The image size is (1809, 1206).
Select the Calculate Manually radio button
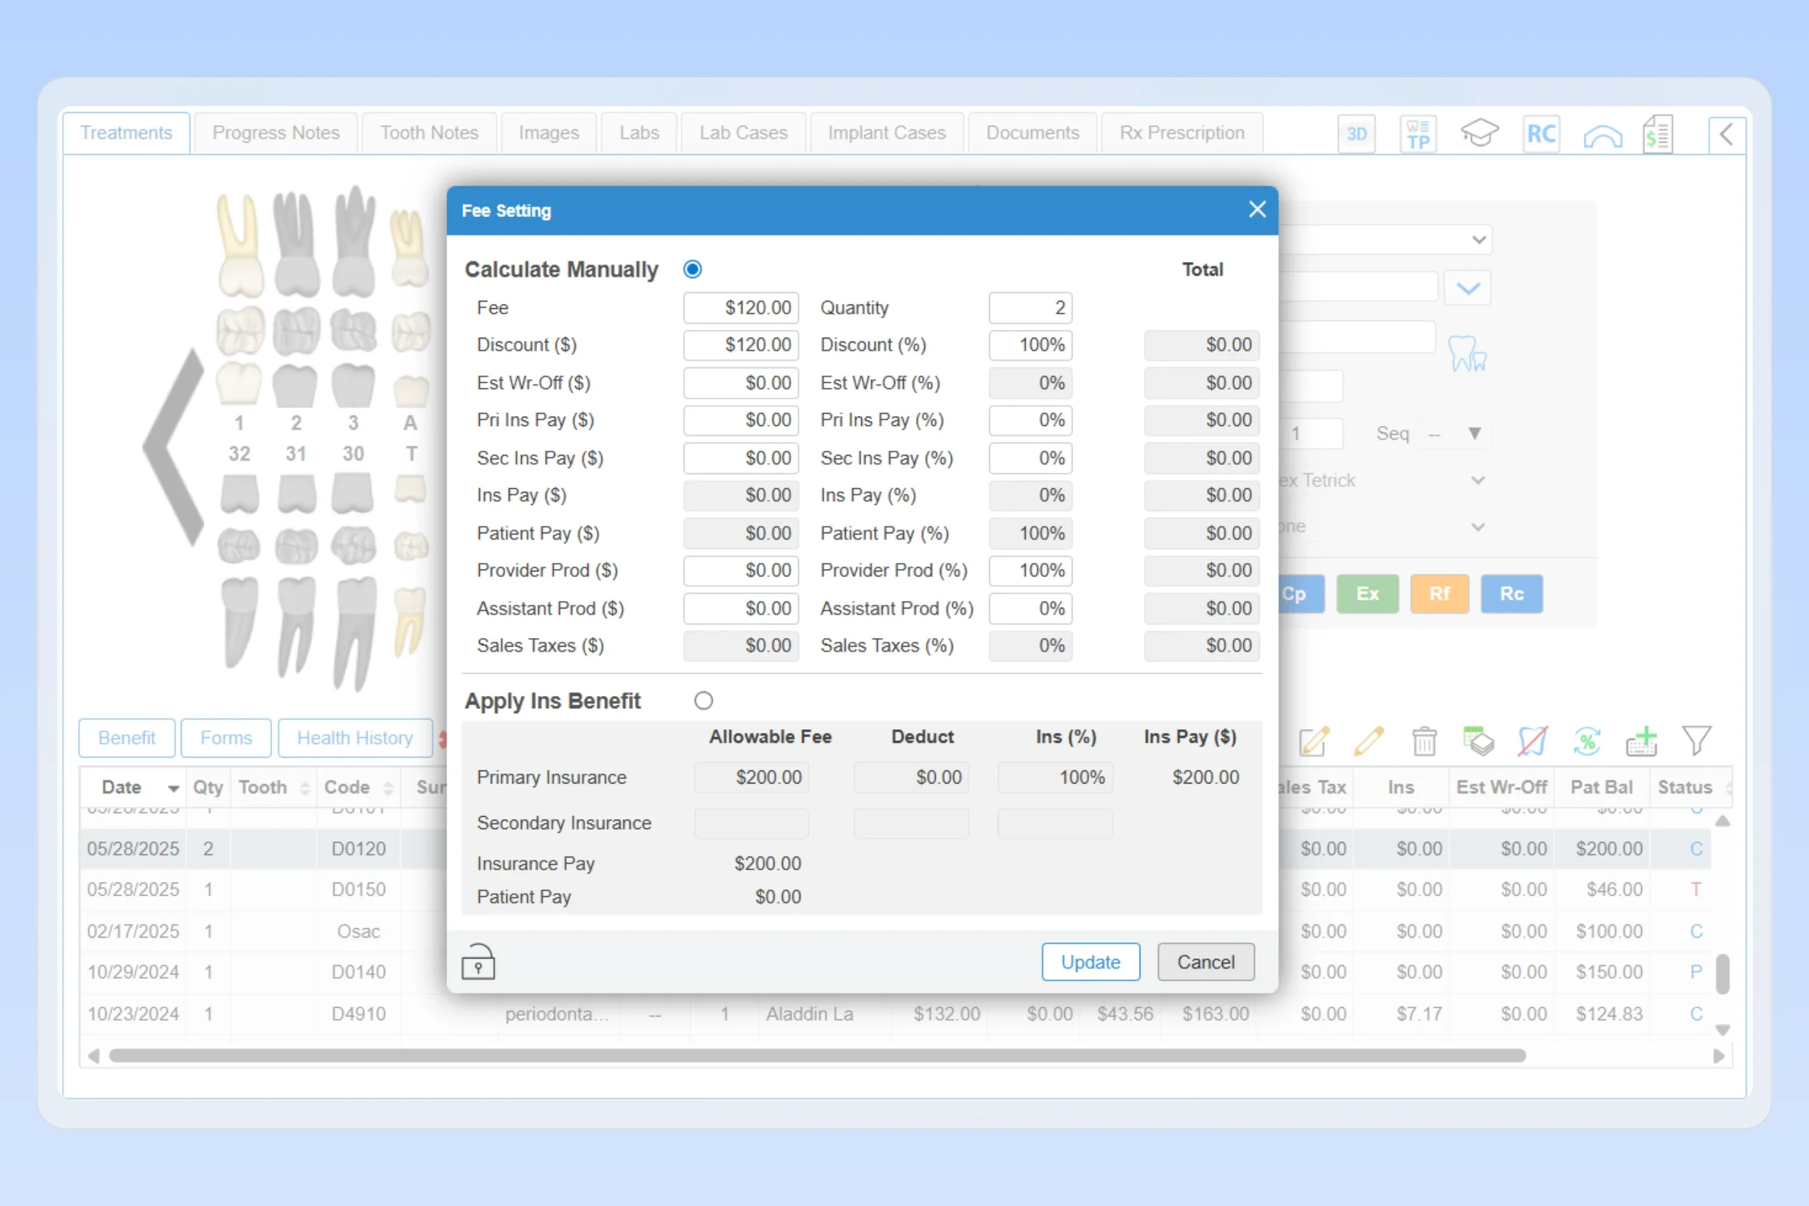(692, 269)
